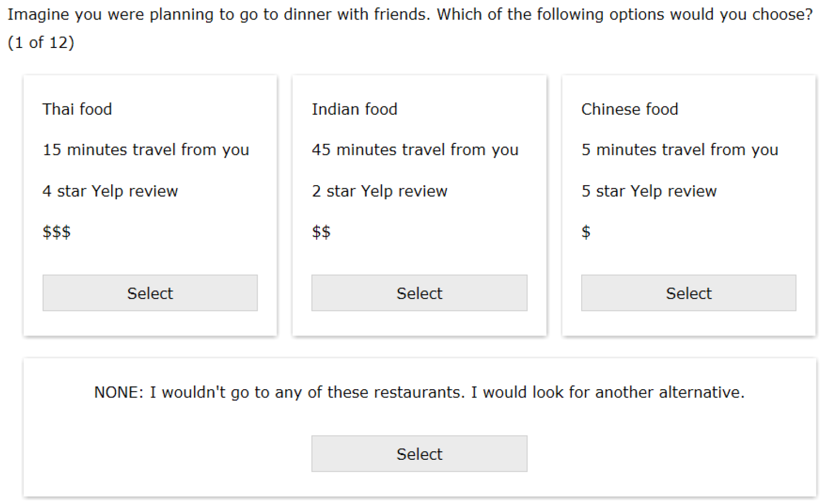Click the 45 minutes travel text
This screenshot has height=503, width=830.
coord(415,150)
